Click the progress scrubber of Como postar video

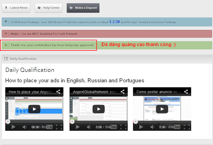(135, 121)
